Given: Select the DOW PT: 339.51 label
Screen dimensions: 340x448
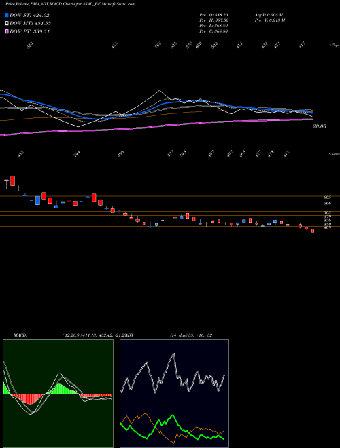Looking at the screenshot, I should [x=30, y=31].
